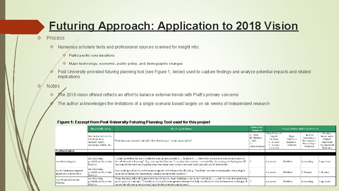Select the "Type: Positive + Negative -" subheader cell
This screenshot has width=339, height=191.
click(x=292, y=140)
